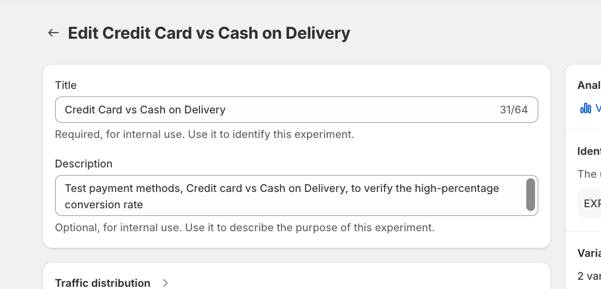This screenshot has height=289, width=601.
Task: Click the Description field label
Action: (x=83, y=164)
